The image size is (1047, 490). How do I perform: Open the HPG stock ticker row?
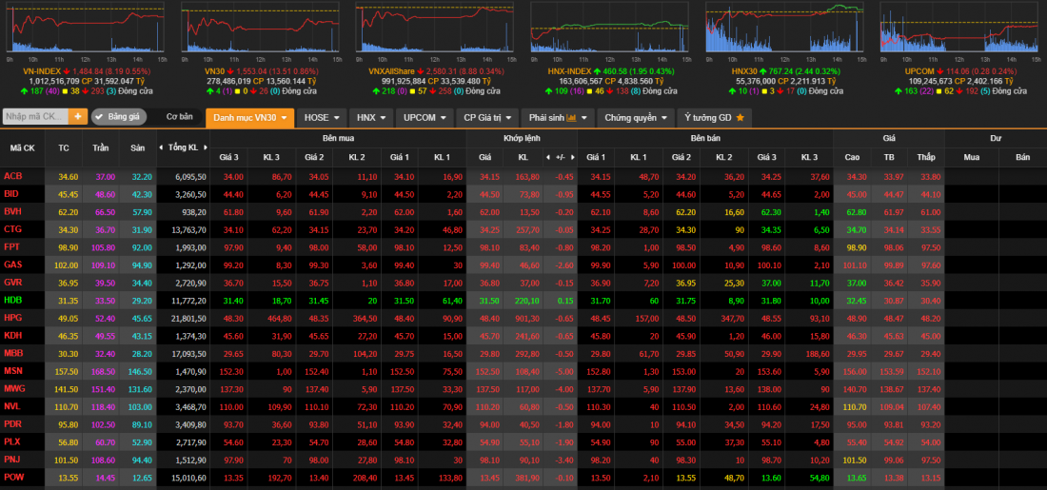pos(13,318)
